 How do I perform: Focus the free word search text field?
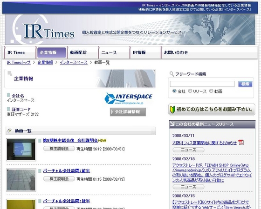click(x=202, y=84)
